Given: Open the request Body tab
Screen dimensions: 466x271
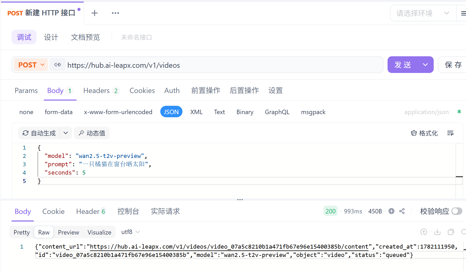Looking at the screenshot, I should point(60,91).
